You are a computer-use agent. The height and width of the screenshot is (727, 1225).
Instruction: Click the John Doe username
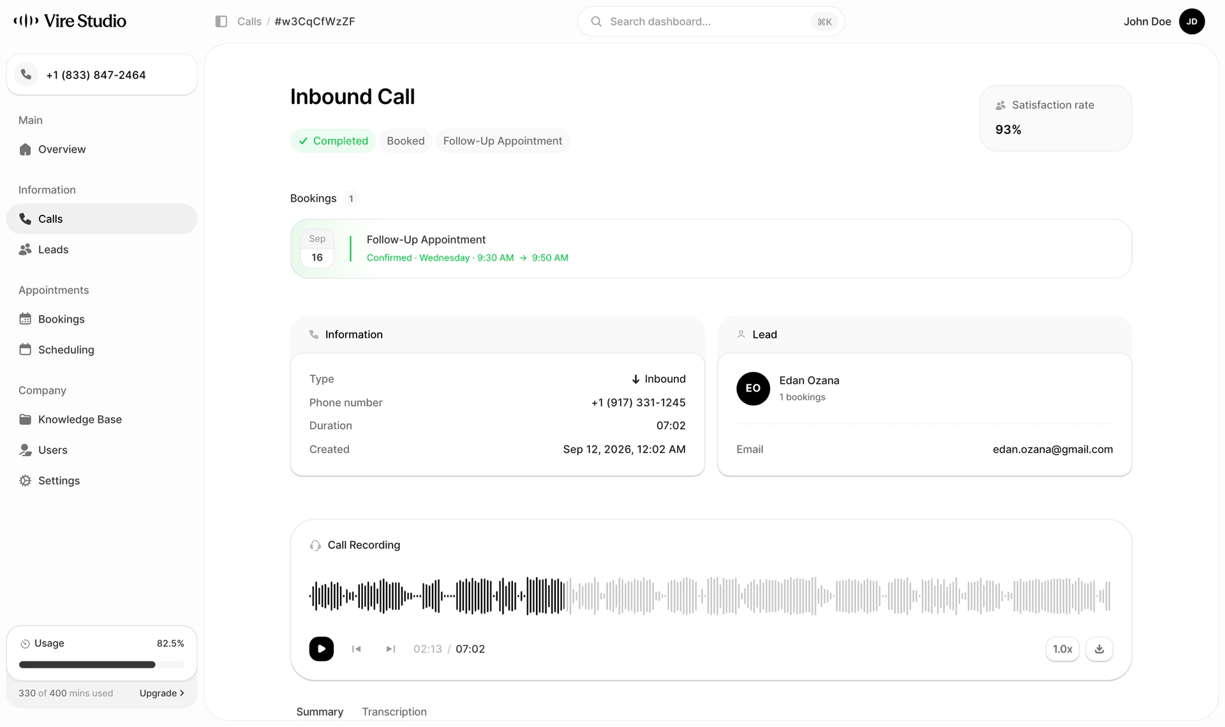(1147, 22)
